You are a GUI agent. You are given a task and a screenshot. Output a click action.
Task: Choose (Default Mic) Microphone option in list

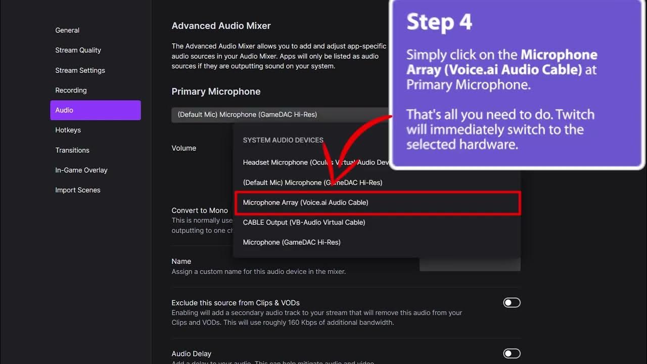(377, 183)
